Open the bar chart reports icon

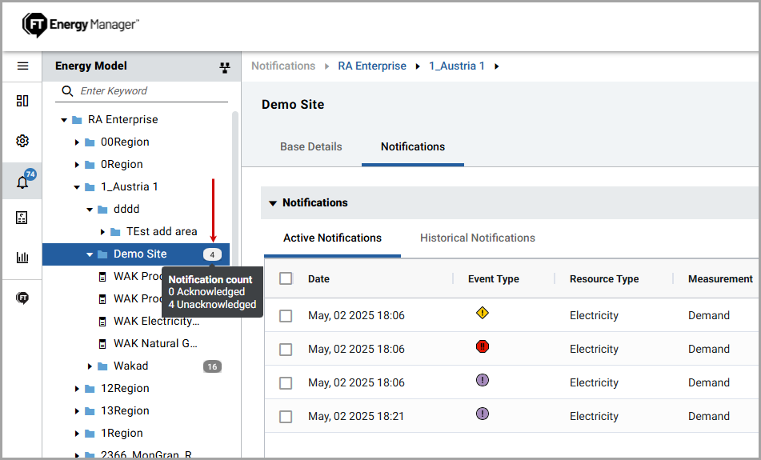coord(22,258)
